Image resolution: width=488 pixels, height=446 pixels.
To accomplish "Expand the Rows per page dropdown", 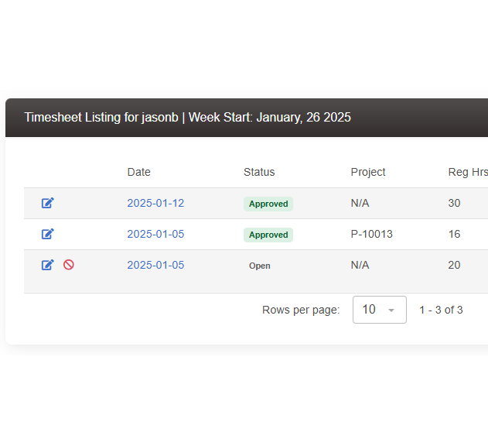I will tap(380, 310).
